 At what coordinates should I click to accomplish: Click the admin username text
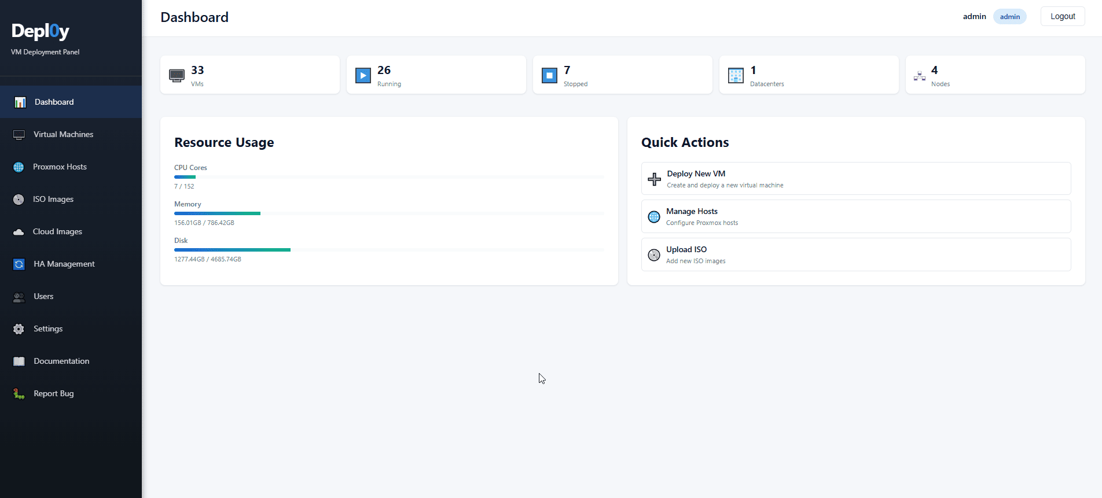pos(975,16)
